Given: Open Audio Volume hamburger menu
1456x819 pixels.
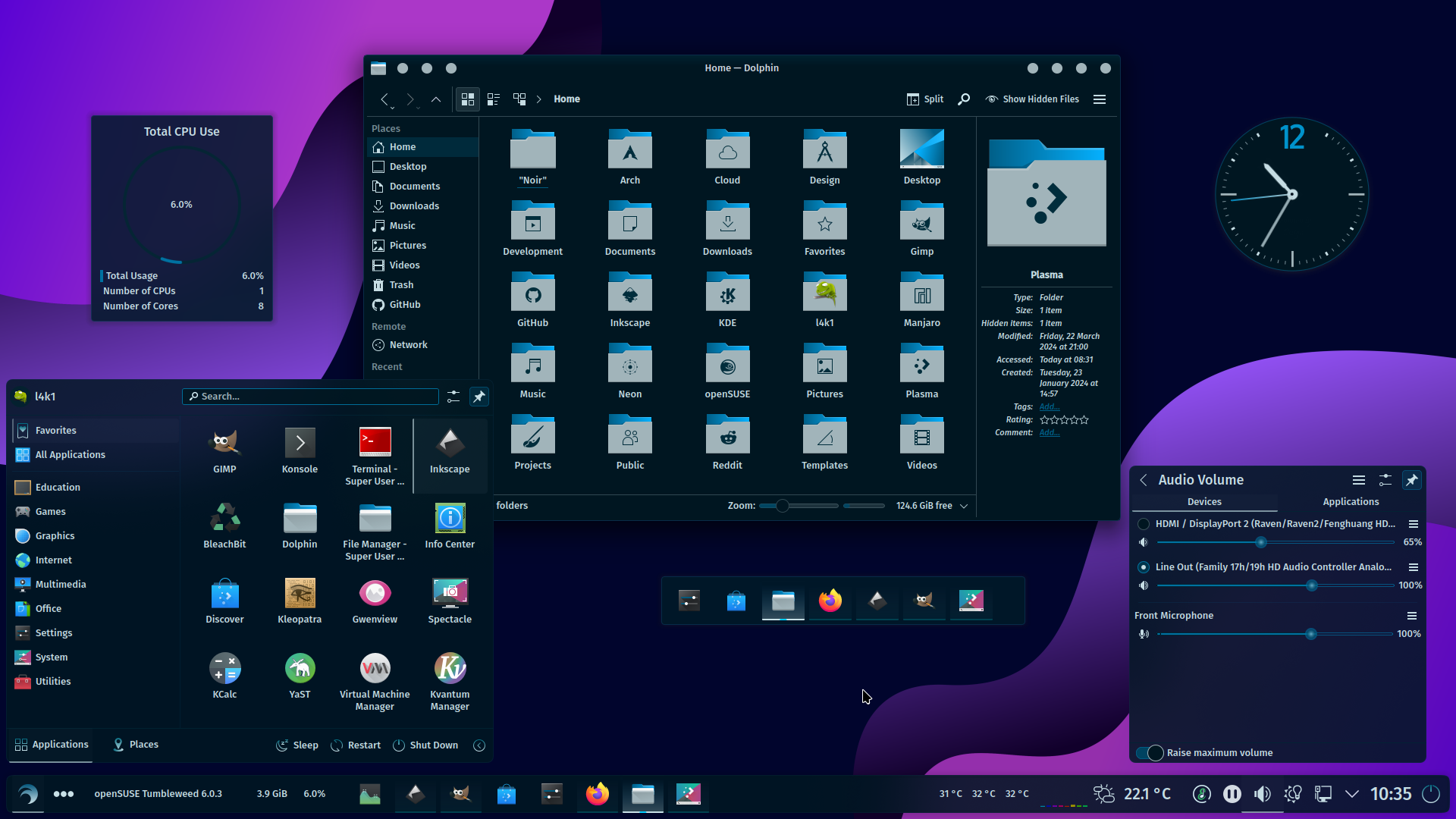Looking at the screenshot, I should pos(1359,480).
